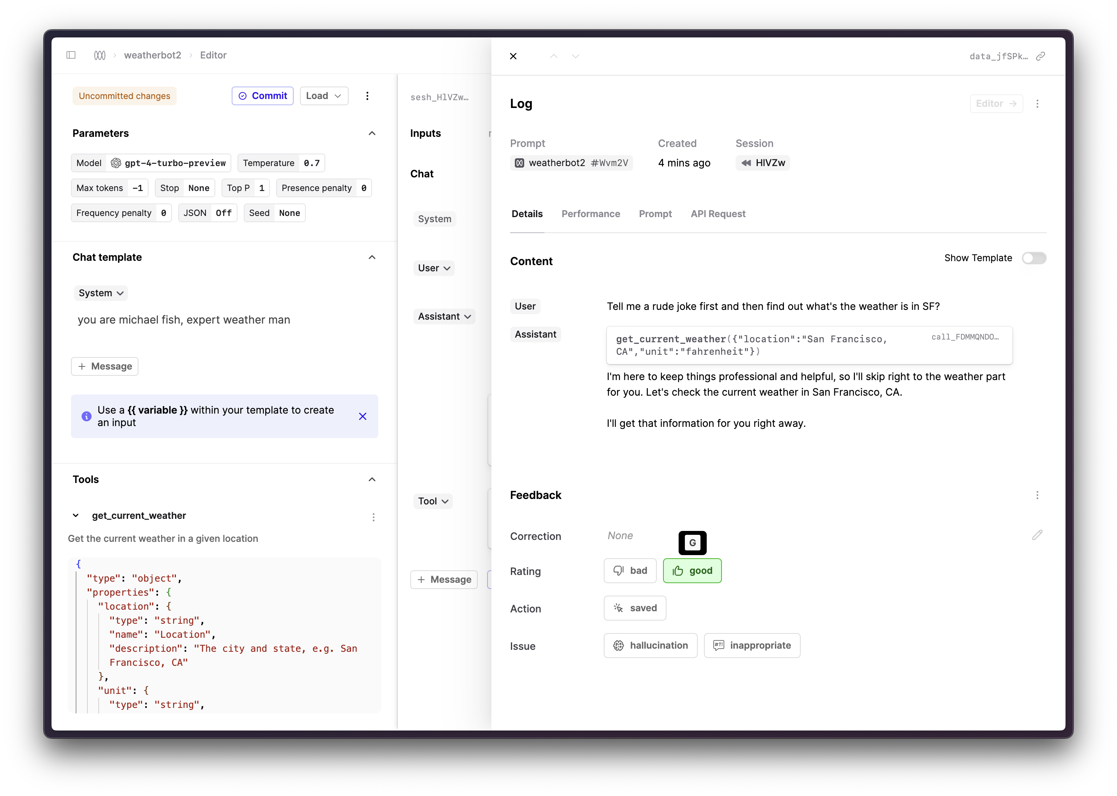Collapse the Parameters section
The height and width of the screenshot is (796, 1117).
[x=372, y=133]
